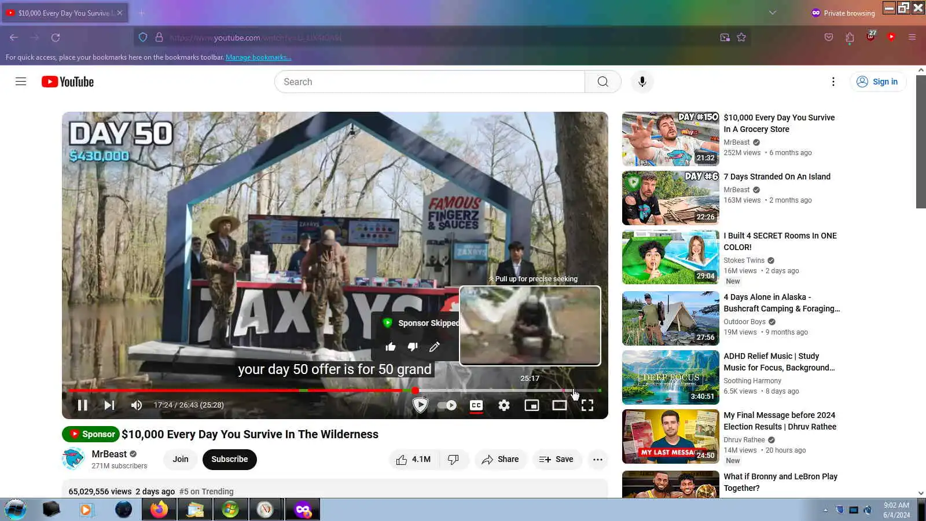Skip to the next video

tap(109, 405)
